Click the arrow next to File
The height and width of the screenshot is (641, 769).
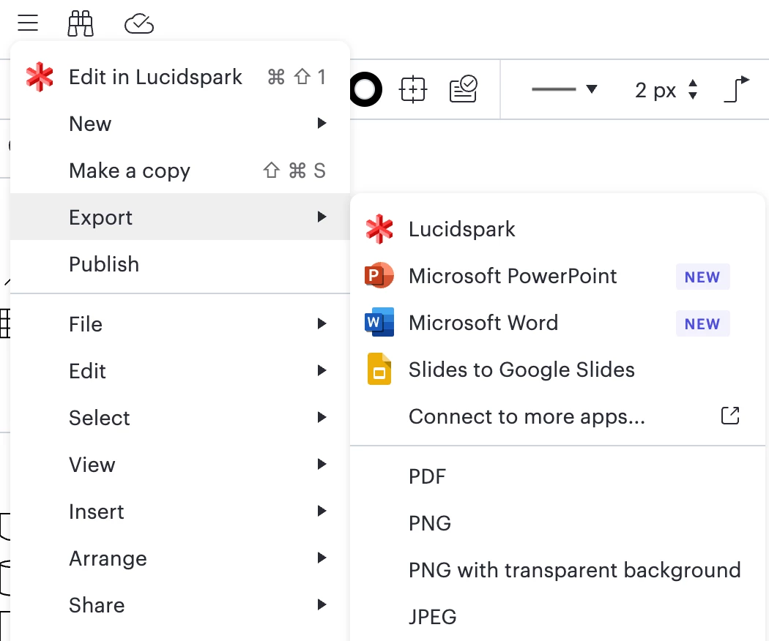point(322,323)
